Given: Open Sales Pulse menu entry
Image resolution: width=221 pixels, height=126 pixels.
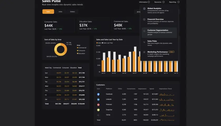Looking at the screenshot, I should coord(159,43).
